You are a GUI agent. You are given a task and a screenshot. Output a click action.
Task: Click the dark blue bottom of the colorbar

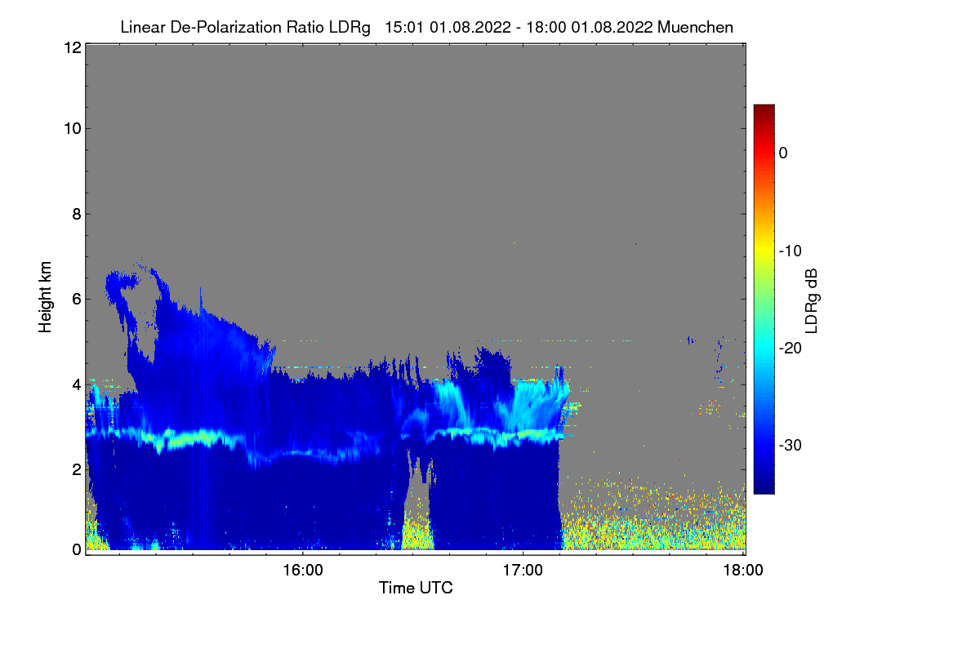click(764, 486)
